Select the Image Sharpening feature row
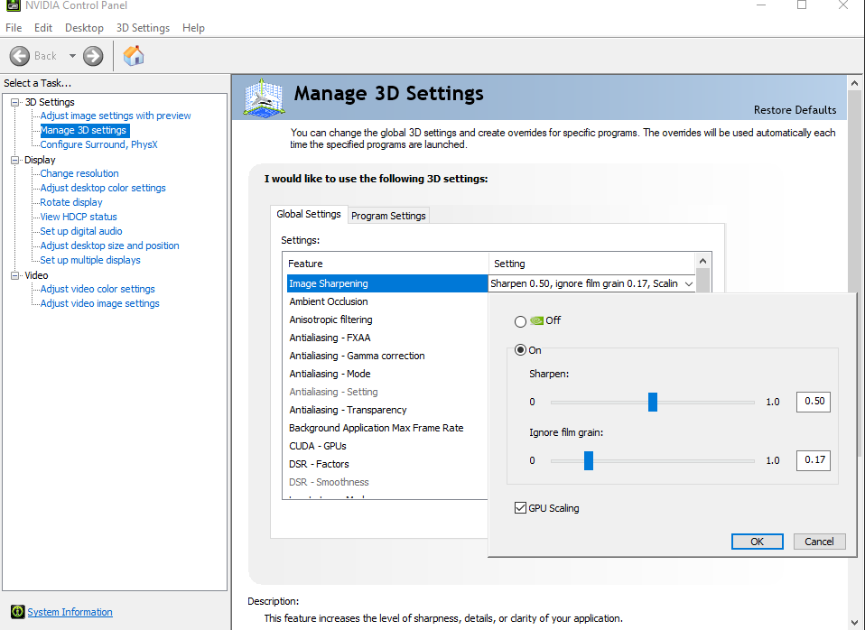The height and width of the screenshot is (630, 865). (387, 283)
